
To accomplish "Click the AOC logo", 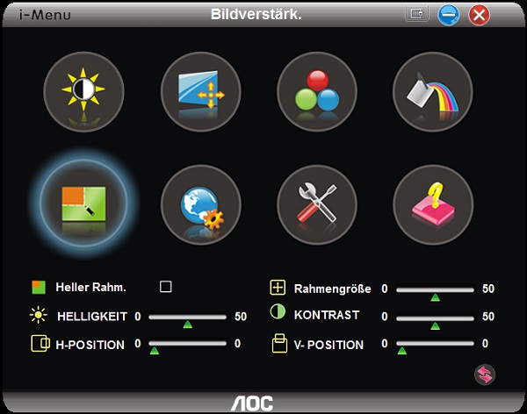I will tap(252, 403).
